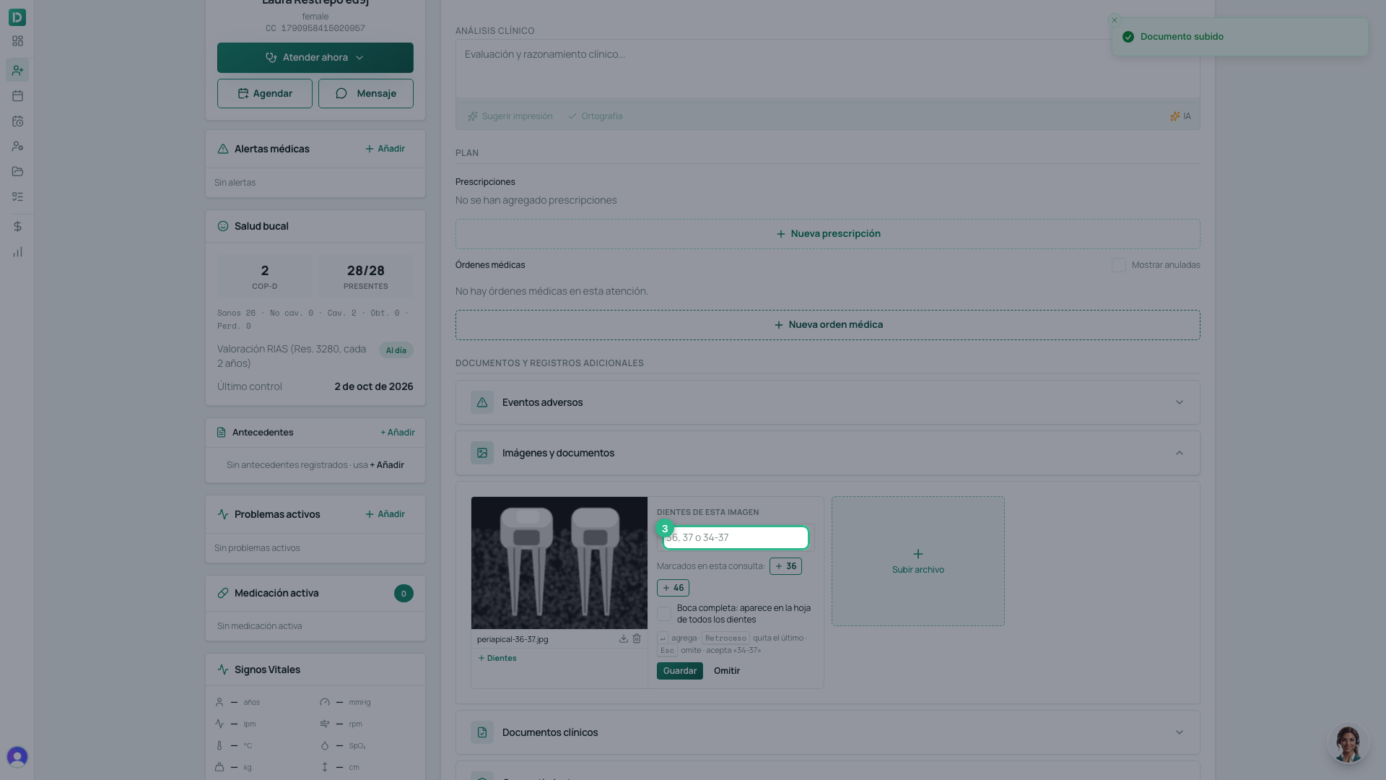Download periapical-36-37.jpg file
Viewport: 1386px width, 780px height.
click(x=623, y=639)
